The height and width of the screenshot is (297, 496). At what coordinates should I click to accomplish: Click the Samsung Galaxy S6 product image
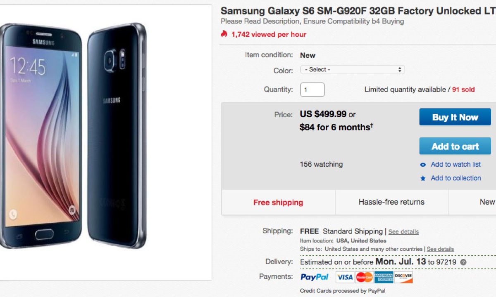coord(74,136)
